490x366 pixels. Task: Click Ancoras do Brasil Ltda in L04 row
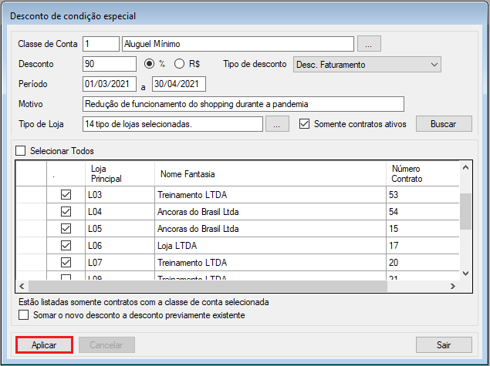tap(270, 212)
